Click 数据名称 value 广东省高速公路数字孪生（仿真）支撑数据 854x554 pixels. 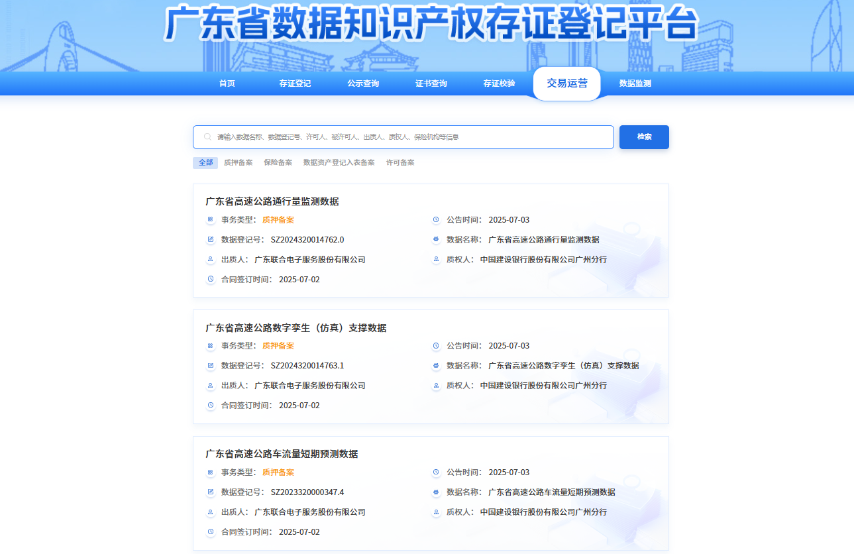tap(564, 366)
